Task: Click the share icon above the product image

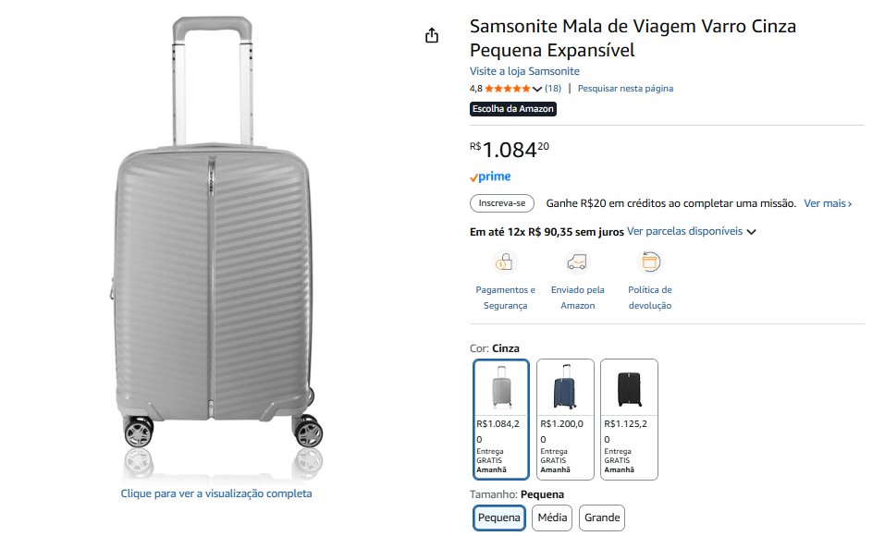Action: tap(431, 36)
